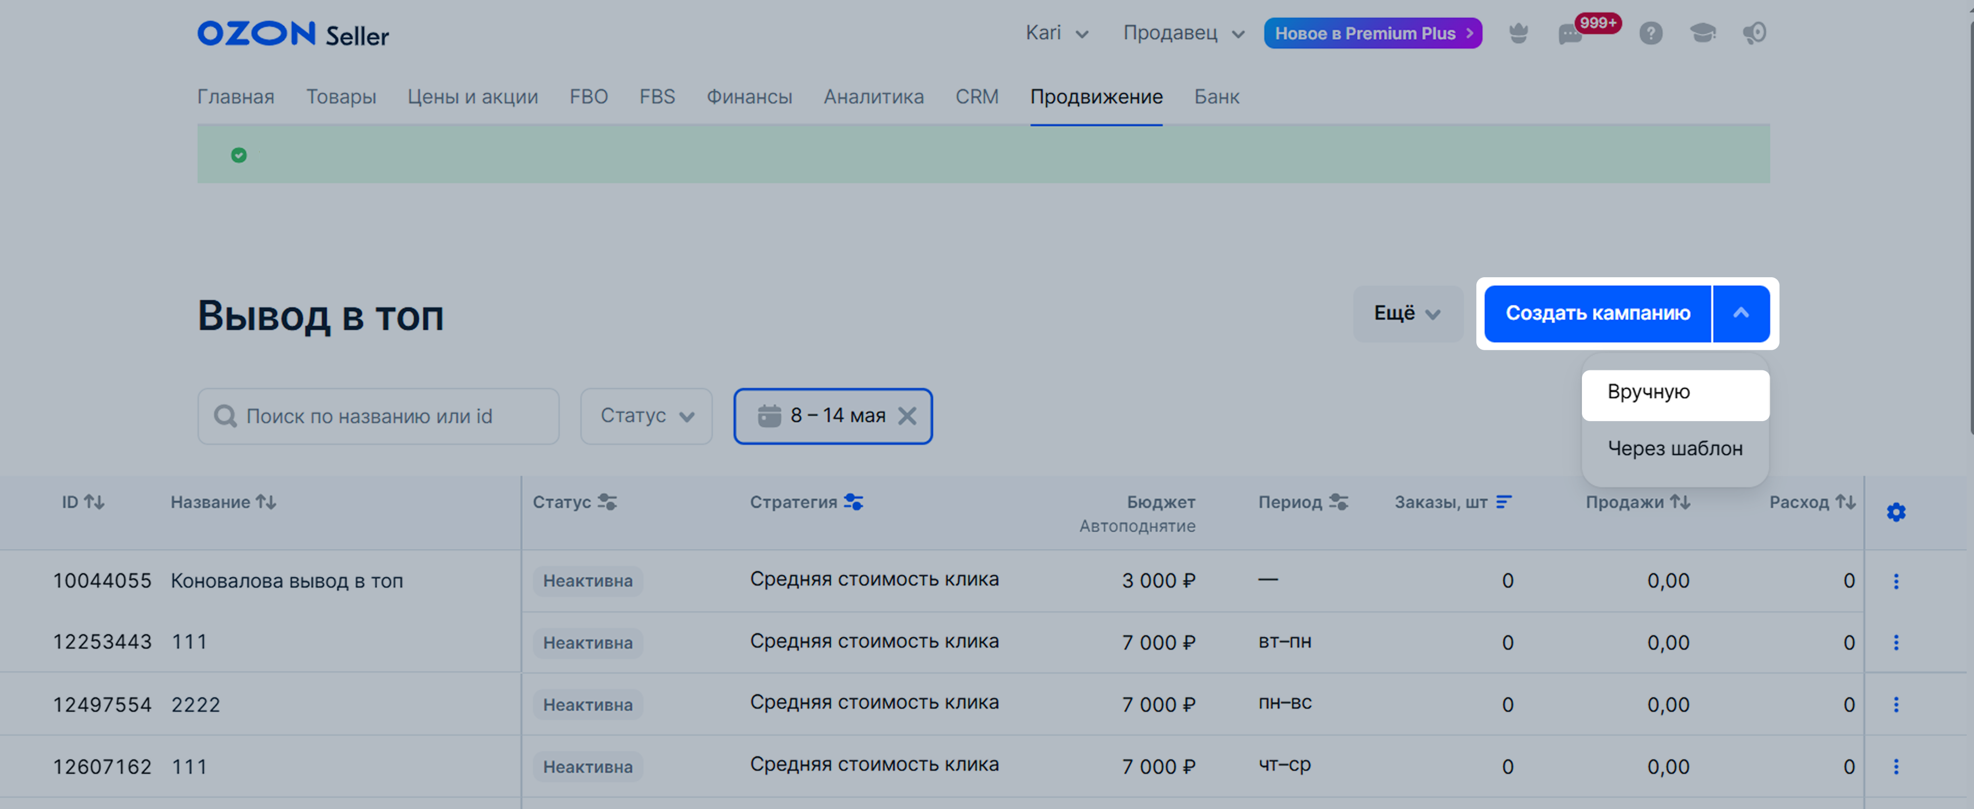Clear the 8 – 14 мая date filter
Screen dimensions: 1974x809
[x=907, y=416]
